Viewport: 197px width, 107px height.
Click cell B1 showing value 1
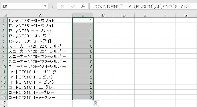(x=83, y=20)
